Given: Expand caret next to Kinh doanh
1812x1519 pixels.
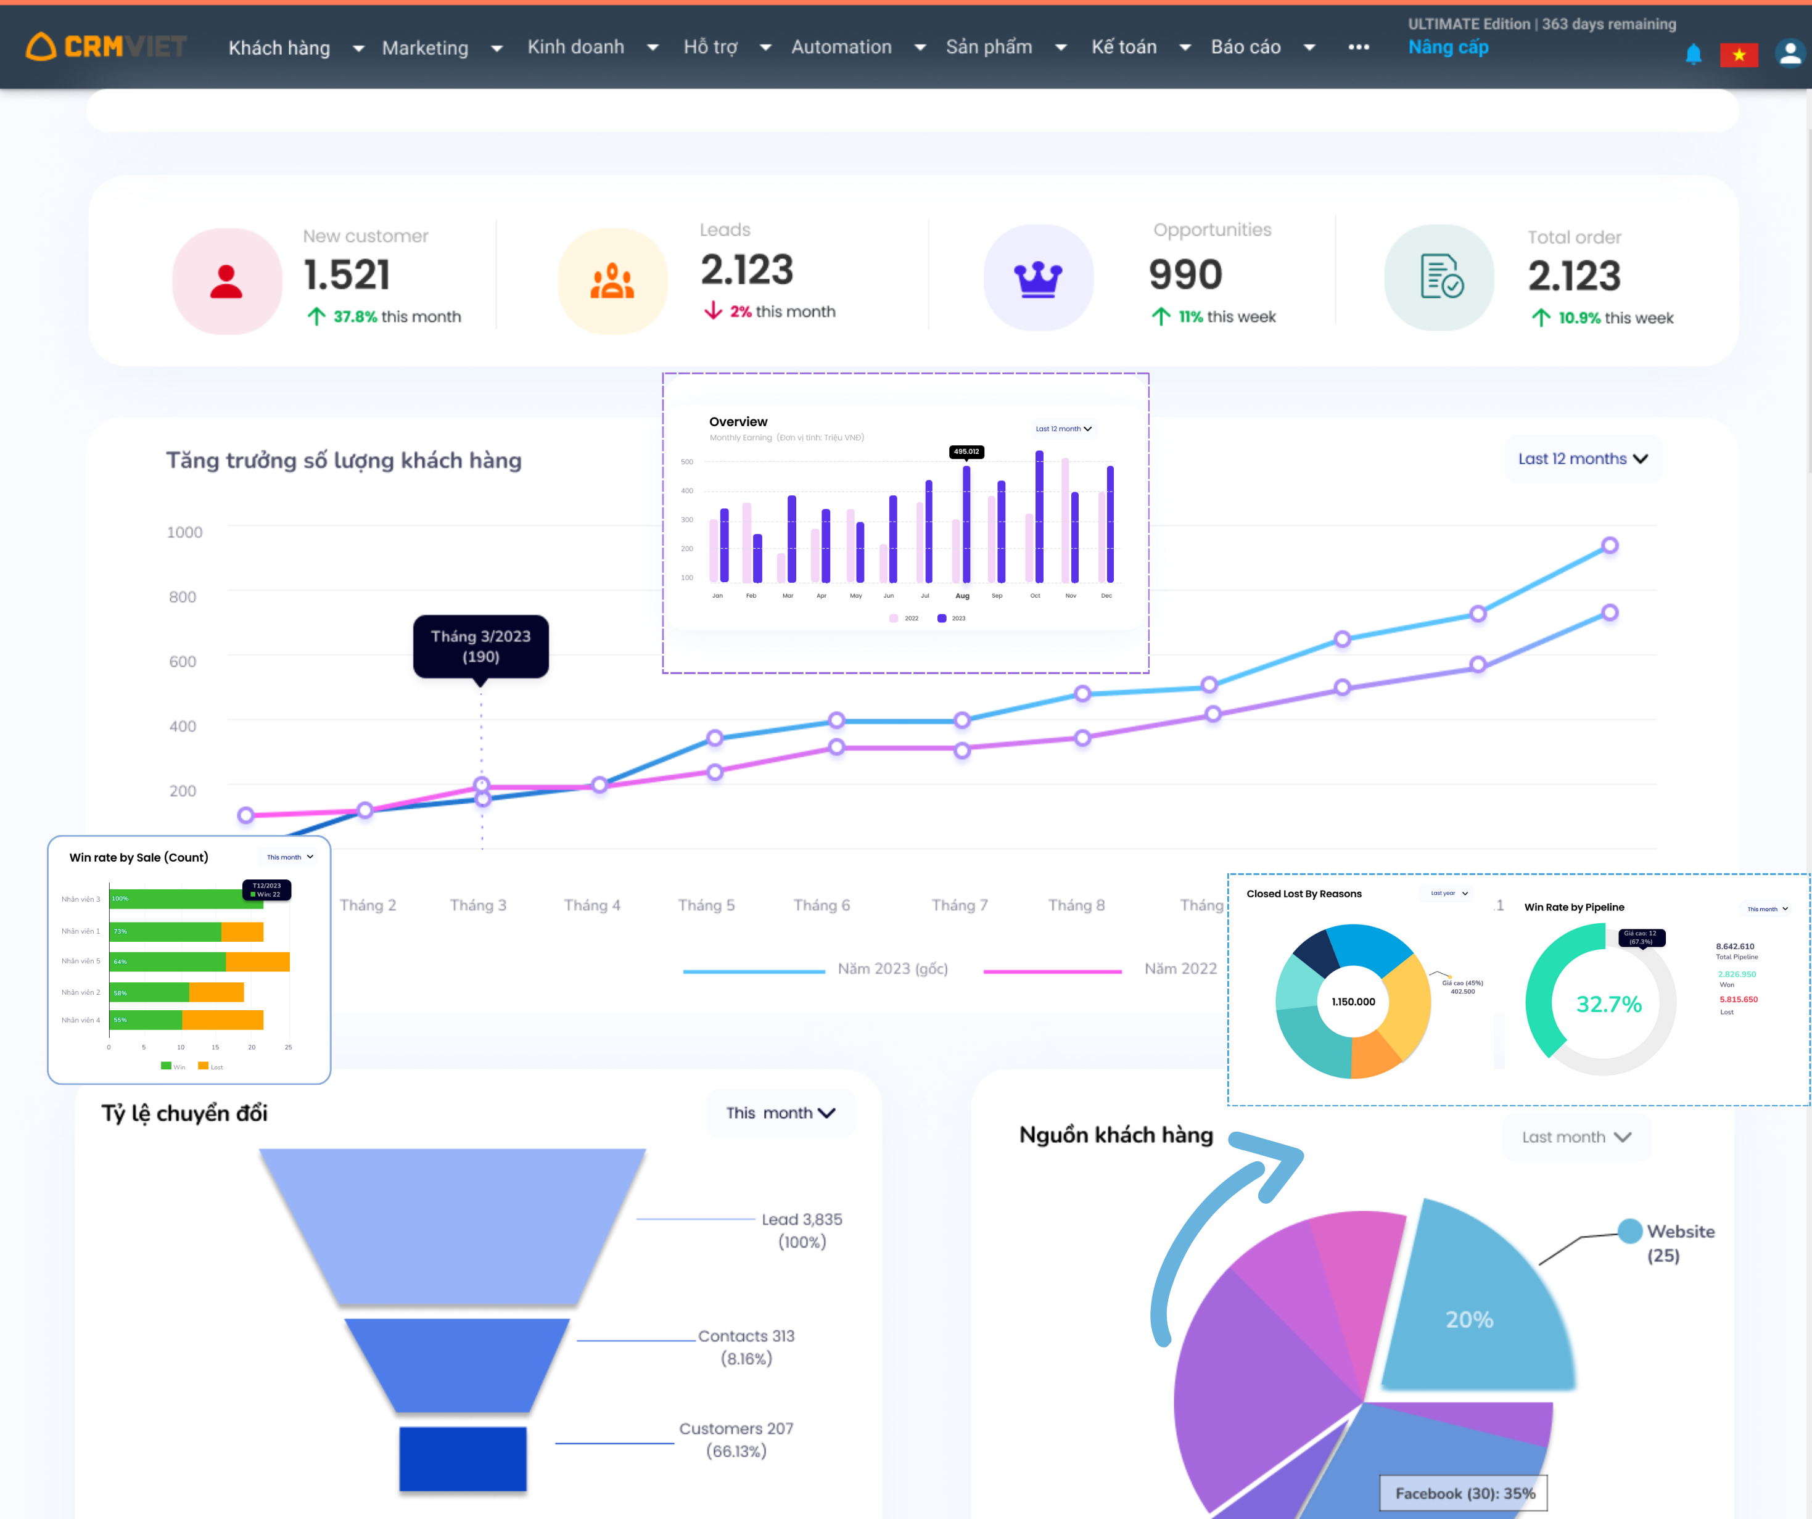Looking at the screenshot, I should [653, 47].
